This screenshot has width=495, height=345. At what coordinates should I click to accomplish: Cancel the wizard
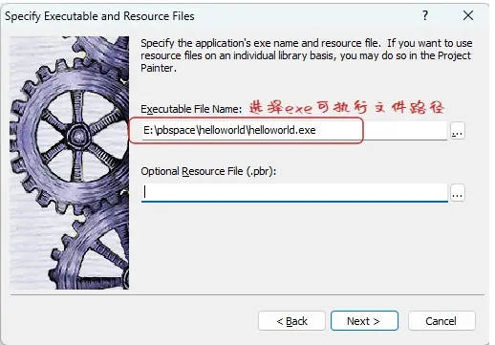tap(441, 321)
